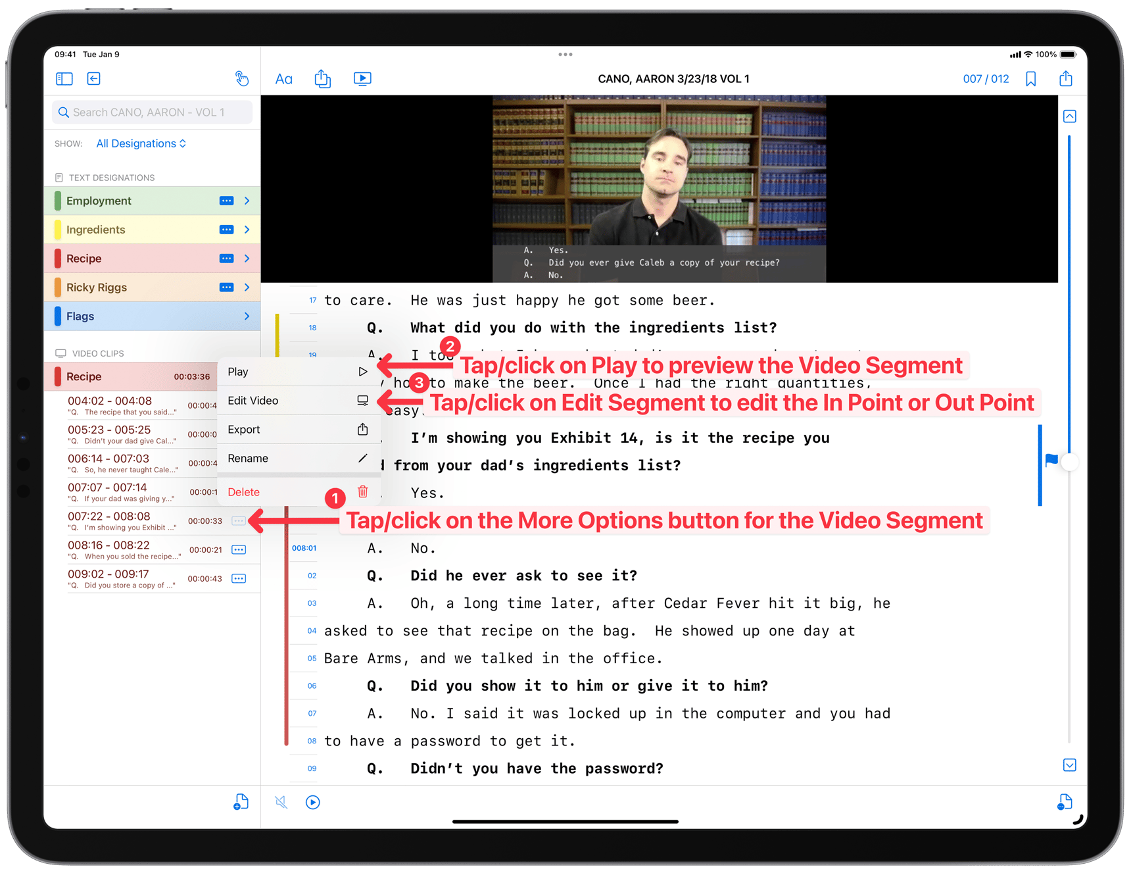Open More Options for the 007:22 video clip

239,520
